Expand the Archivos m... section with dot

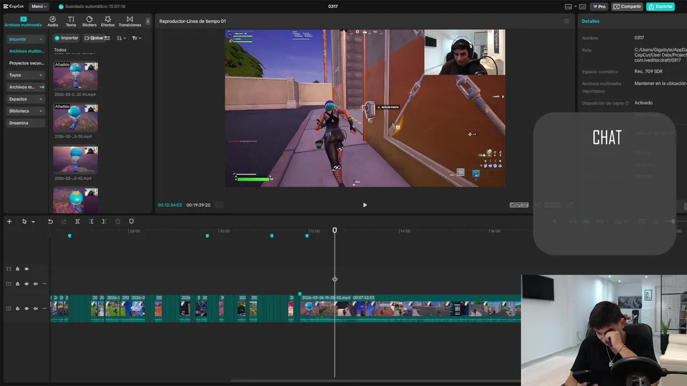coord(26,87)
